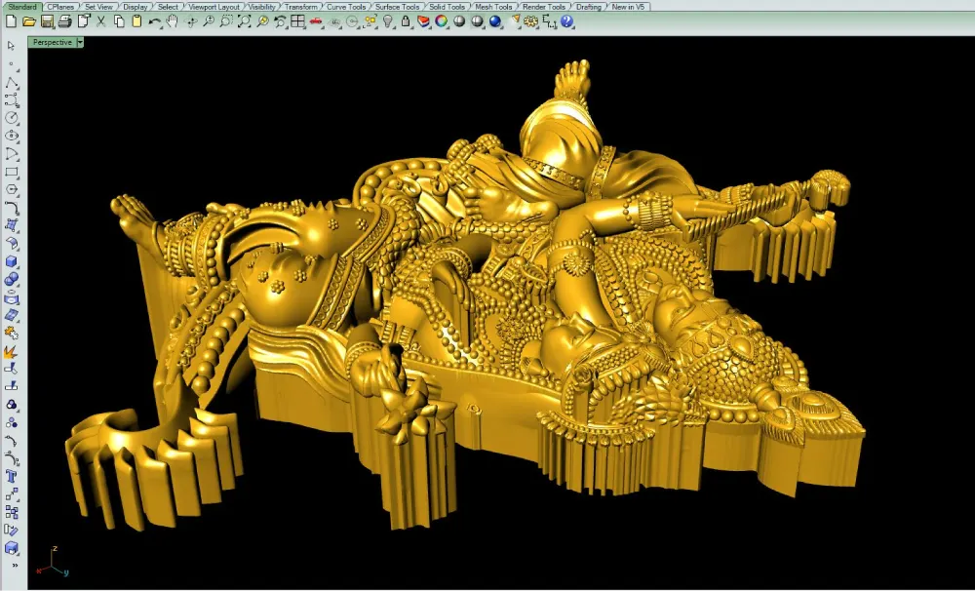Switch to the Viewport Layout tab
Image resolution: width=975 pixels, height=591 pixels.
tap(214, 7)
